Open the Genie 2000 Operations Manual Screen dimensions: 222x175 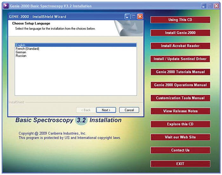180,85
